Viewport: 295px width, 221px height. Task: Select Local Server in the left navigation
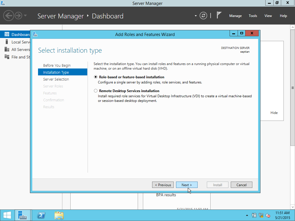(15, 42)
